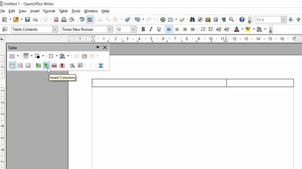This screenshot has height=169, width=302.
Task: Export directly as PDF icon
Action: 56,20
